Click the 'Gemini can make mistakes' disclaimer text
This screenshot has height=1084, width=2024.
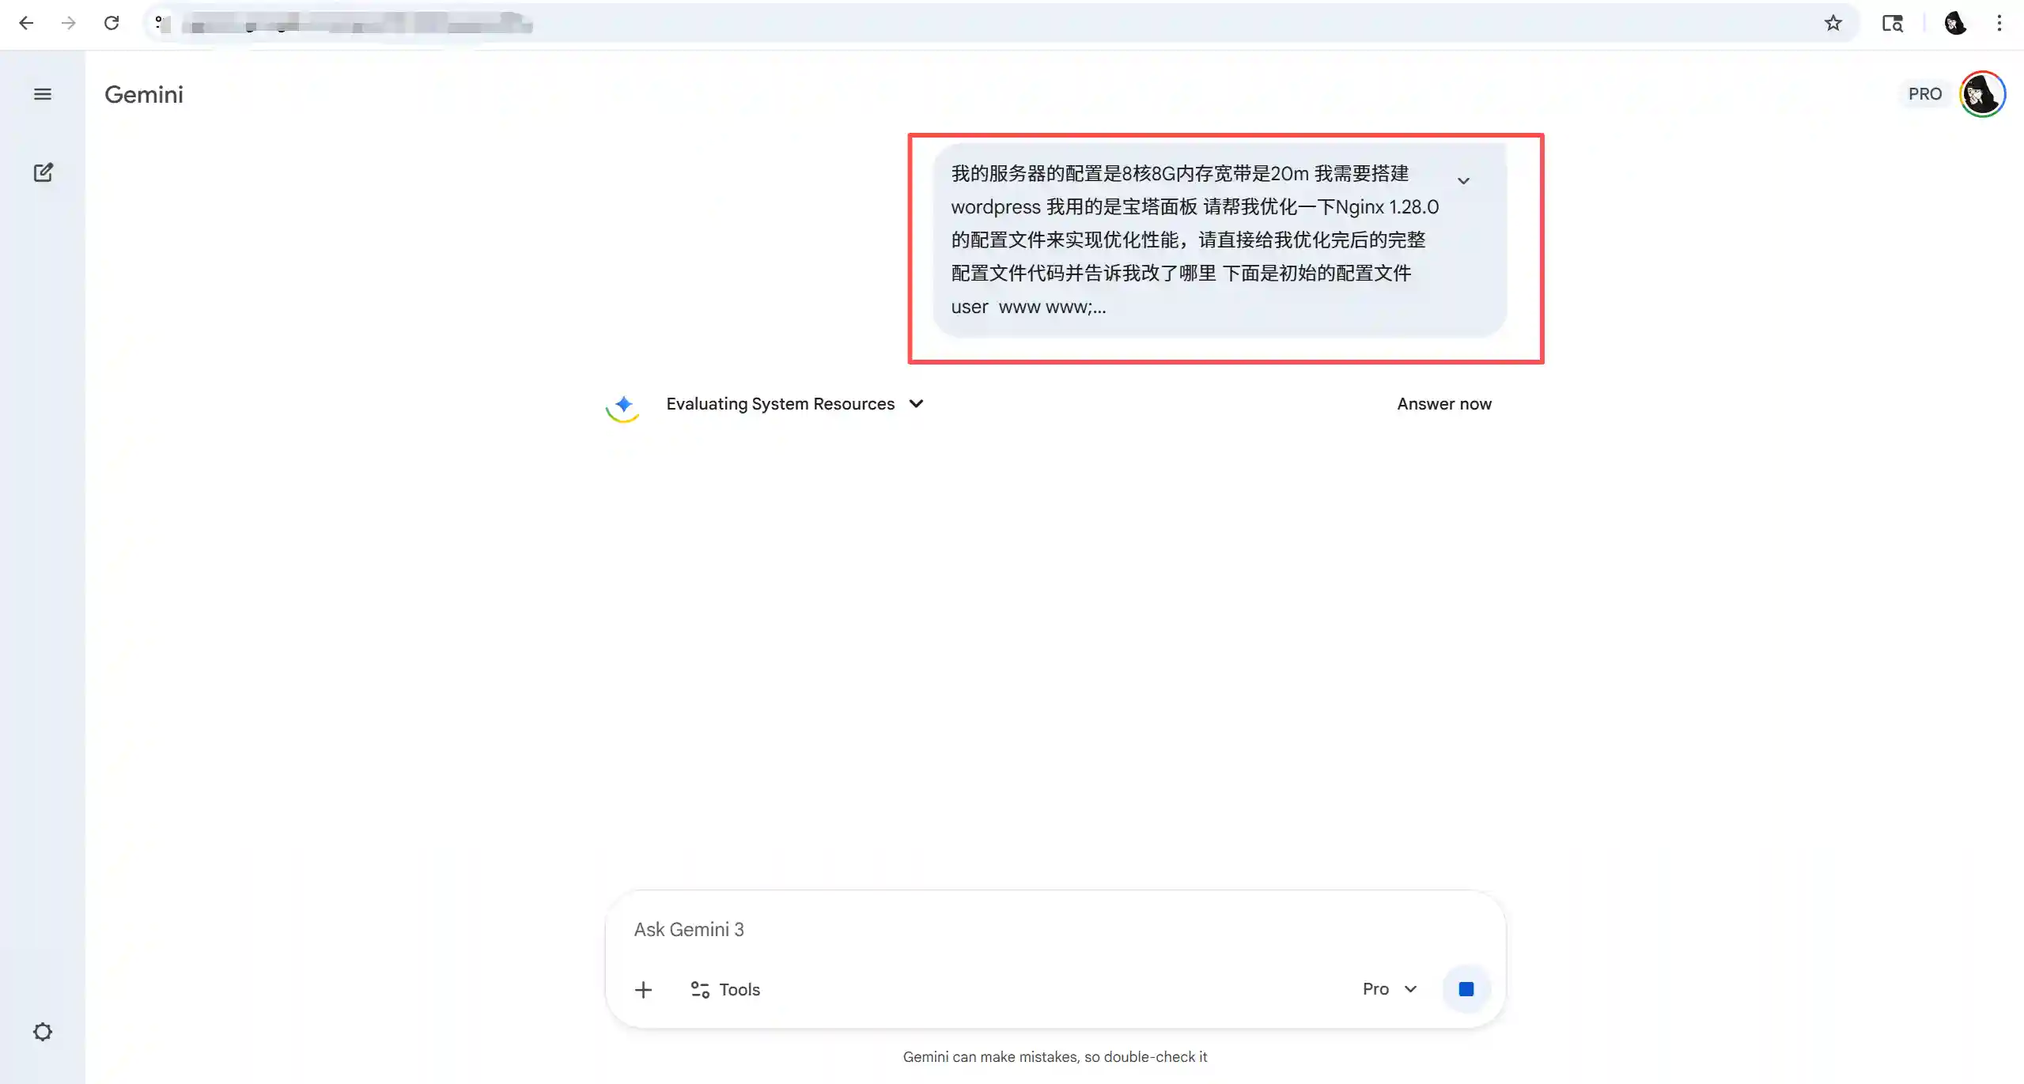pyautogui.click(x=1055, y=1057)
